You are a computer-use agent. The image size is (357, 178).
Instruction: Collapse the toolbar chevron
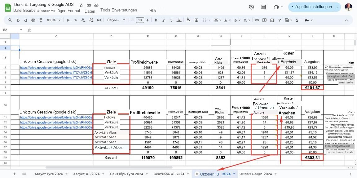click(x=346, y=20)
